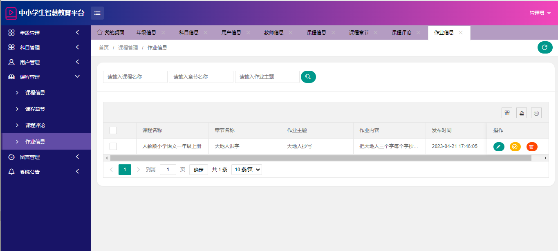Expand the 留言管理 menu
The image size is (558, 251).
click(x=77, y=157)
